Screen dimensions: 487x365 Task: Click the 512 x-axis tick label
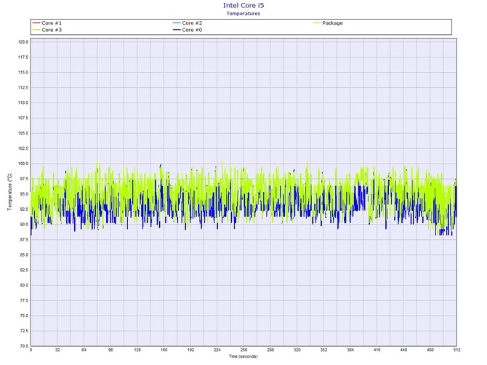coord(456,350)
